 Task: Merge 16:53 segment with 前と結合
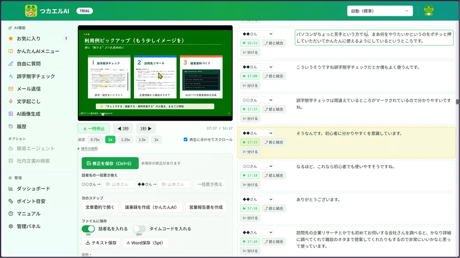click(x=274, y=43)
